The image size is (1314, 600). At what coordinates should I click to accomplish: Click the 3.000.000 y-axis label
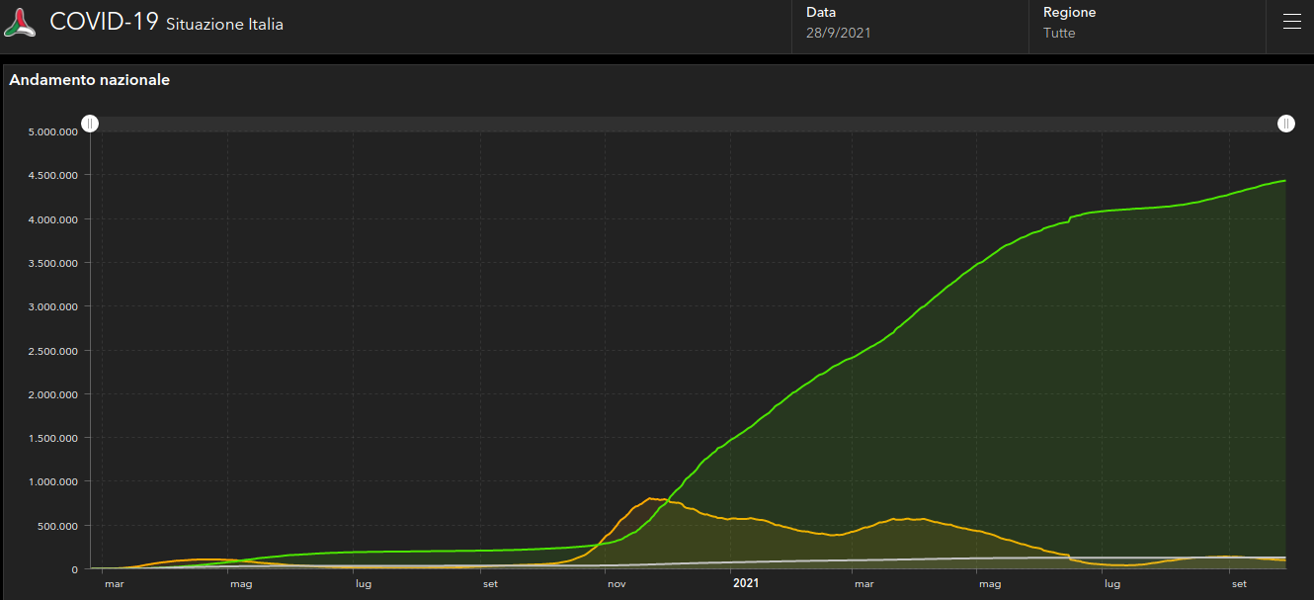[52, 307]
